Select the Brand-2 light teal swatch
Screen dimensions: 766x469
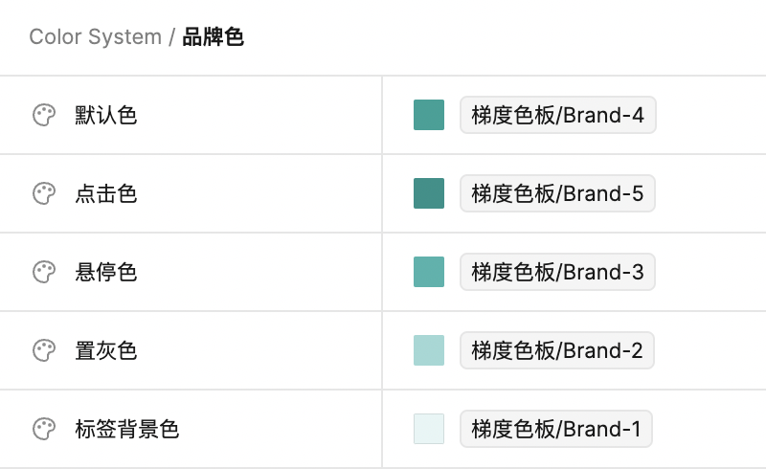429,351
